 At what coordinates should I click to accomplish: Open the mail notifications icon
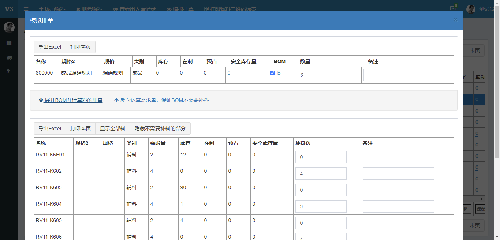(453, 8)
